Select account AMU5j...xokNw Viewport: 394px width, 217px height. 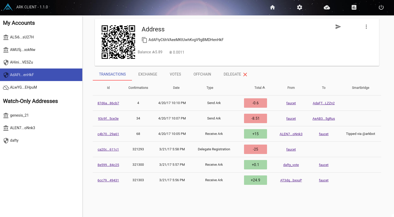41,50
